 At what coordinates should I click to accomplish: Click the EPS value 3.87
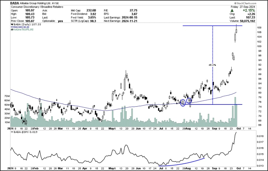[x=134, y=14]
